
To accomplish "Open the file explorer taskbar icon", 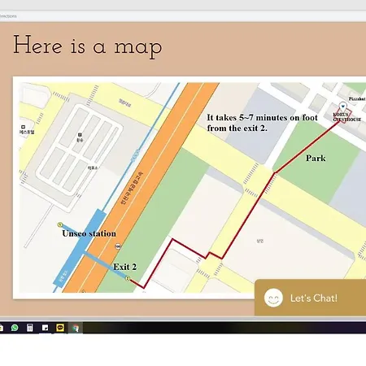I will pos(1,328).
